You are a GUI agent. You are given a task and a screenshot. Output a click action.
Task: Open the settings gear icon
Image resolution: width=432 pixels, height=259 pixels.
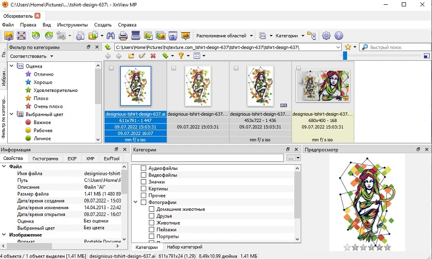[x=326, y=36]
